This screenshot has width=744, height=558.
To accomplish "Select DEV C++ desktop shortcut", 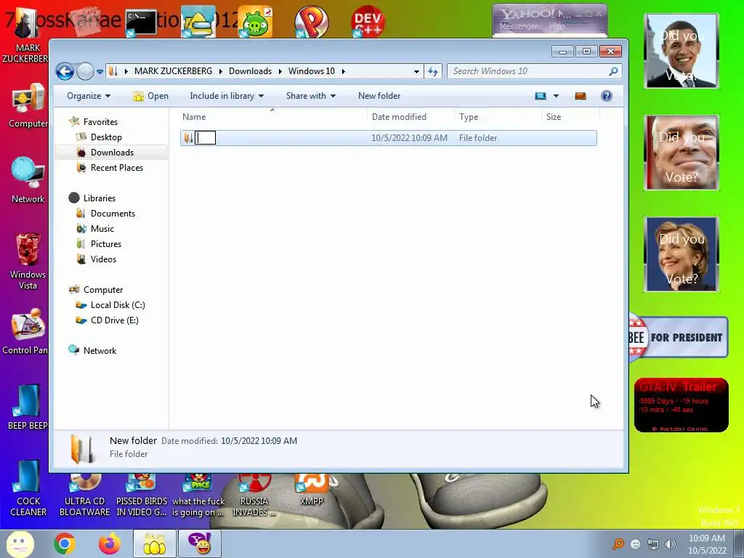I will (x=368, y=22).
